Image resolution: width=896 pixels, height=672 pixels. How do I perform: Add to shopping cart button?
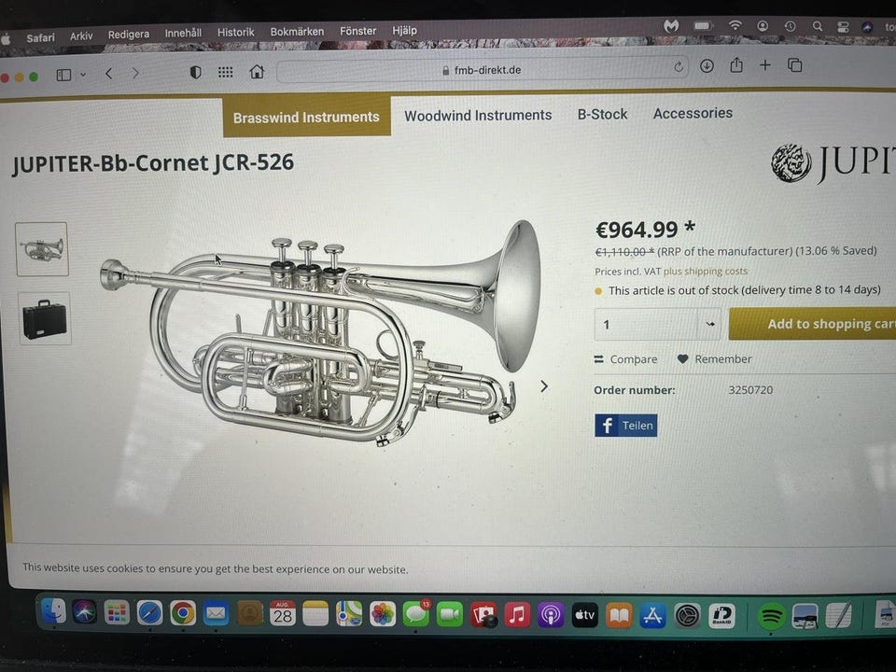point(813,324)
